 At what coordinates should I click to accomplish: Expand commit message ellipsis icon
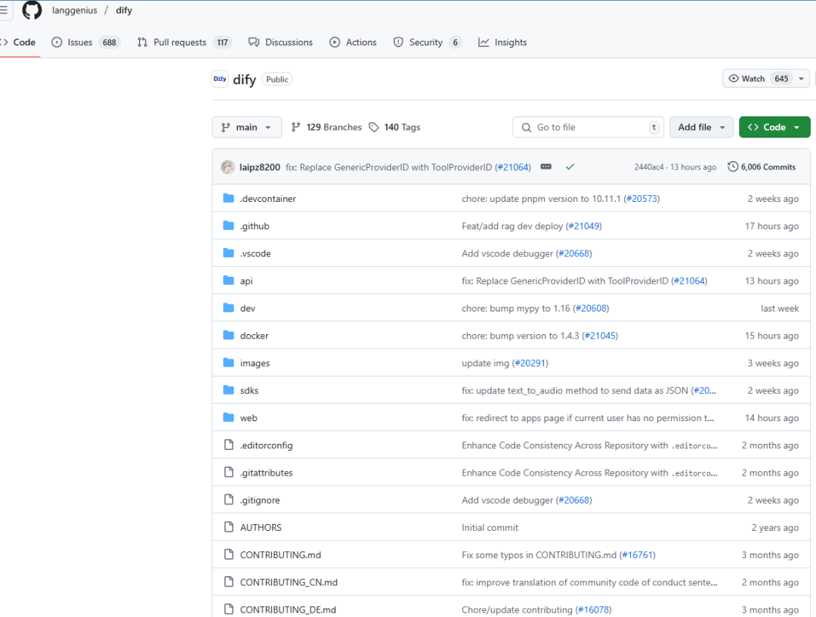tap(546, 166)
